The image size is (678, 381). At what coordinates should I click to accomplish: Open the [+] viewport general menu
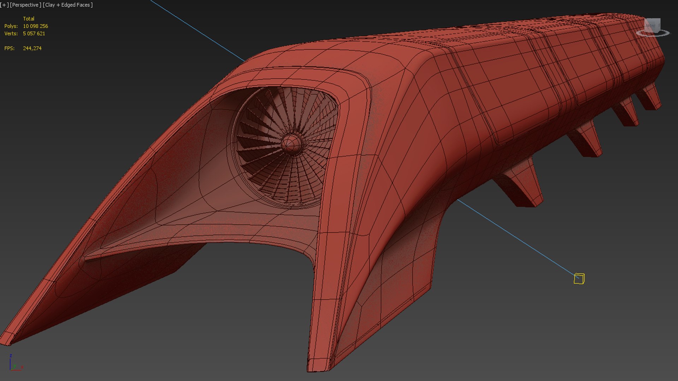[x=4, y=5]
